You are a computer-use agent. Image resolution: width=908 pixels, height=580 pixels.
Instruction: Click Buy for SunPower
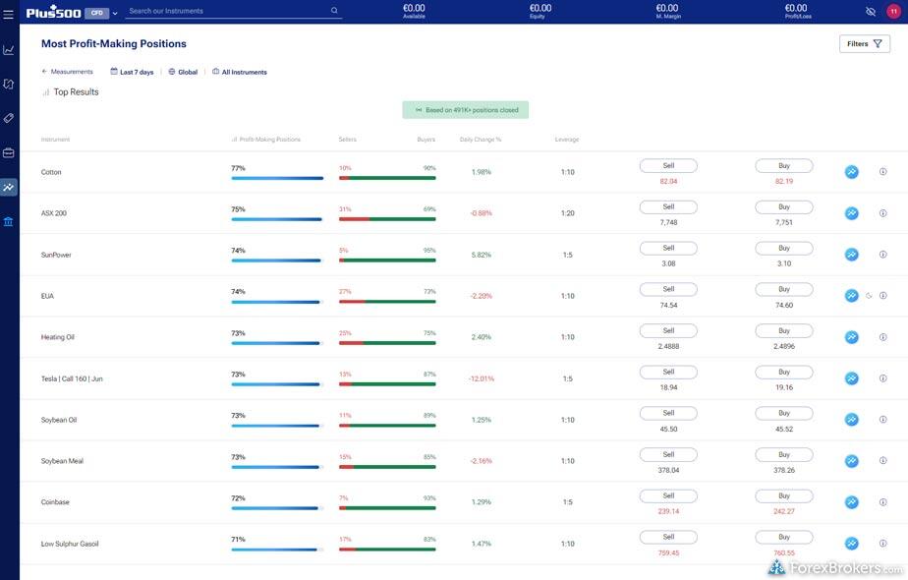(x=783, y=249)
